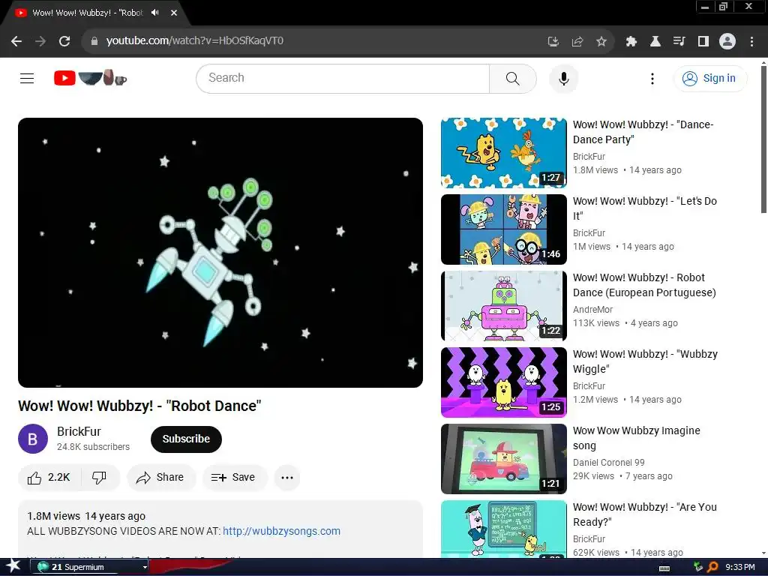Dislike the video

(x=100, y=478)
